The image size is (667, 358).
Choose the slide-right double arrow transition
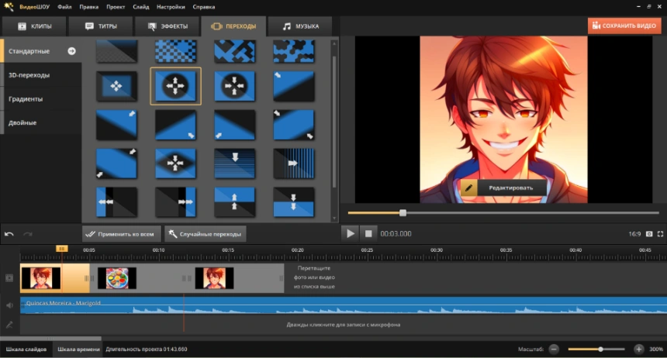click(x=175, y=202)
